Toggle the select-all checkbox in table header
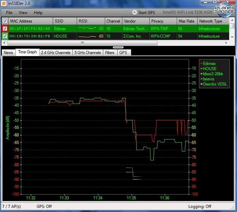237x212 pixels. tap(5, 21)
